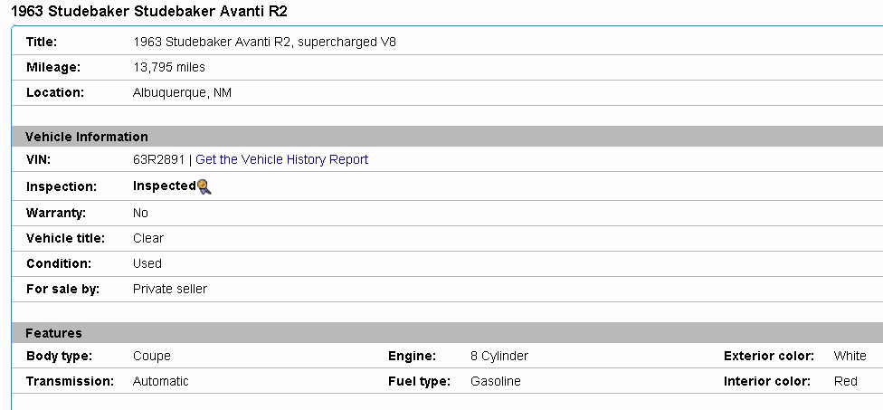
Task: Click the 'VIN:' field label
Action: [x=38, y=159]
